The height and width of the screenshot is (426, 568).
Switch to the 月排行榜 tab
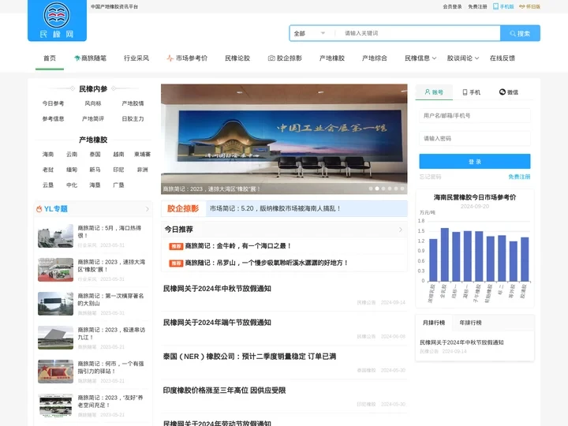(434, 323)
